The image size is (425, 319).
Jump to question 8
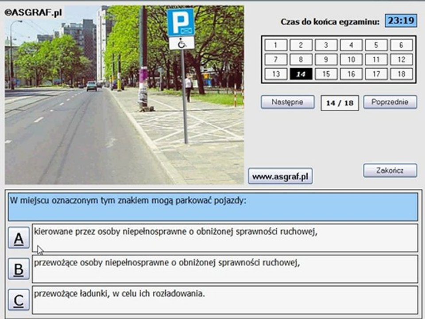coord(301,59)
